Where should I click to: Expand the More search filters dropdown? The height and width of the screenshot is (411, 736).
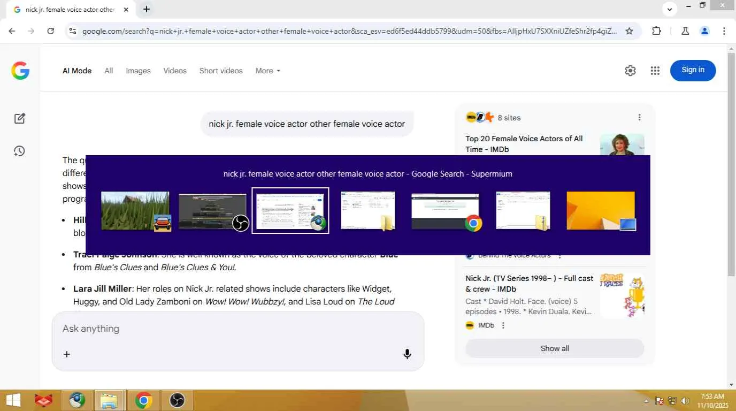tap(267, 71)
